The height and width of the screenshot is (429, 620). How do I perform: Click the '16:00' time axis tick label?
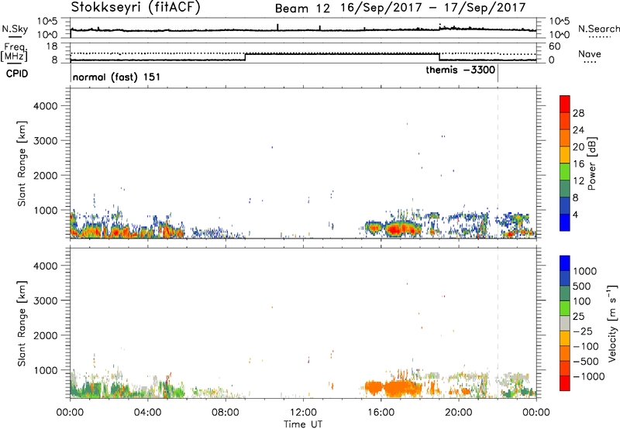[381, 413]
